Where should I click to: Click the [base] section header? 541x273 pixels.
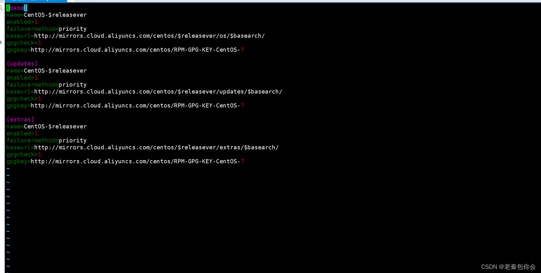click(17, 8)
